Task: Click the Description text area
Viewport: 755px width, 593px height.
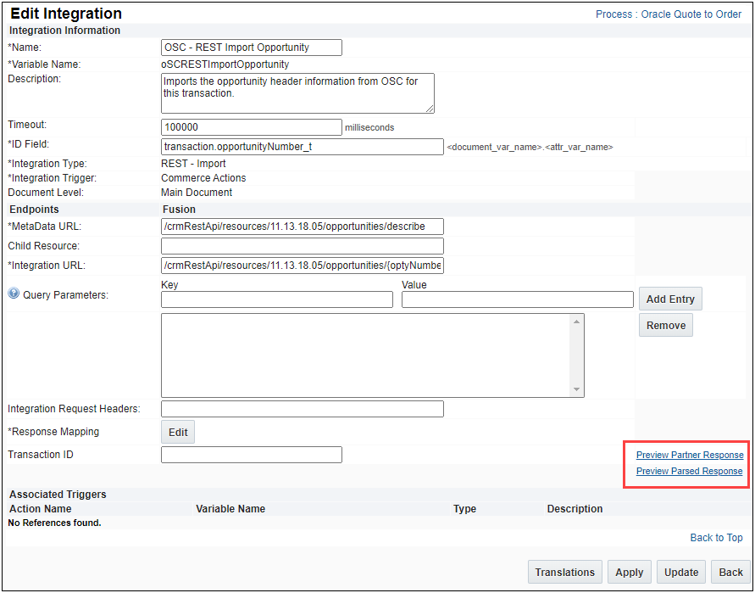Action: click(x=297, y=92)
